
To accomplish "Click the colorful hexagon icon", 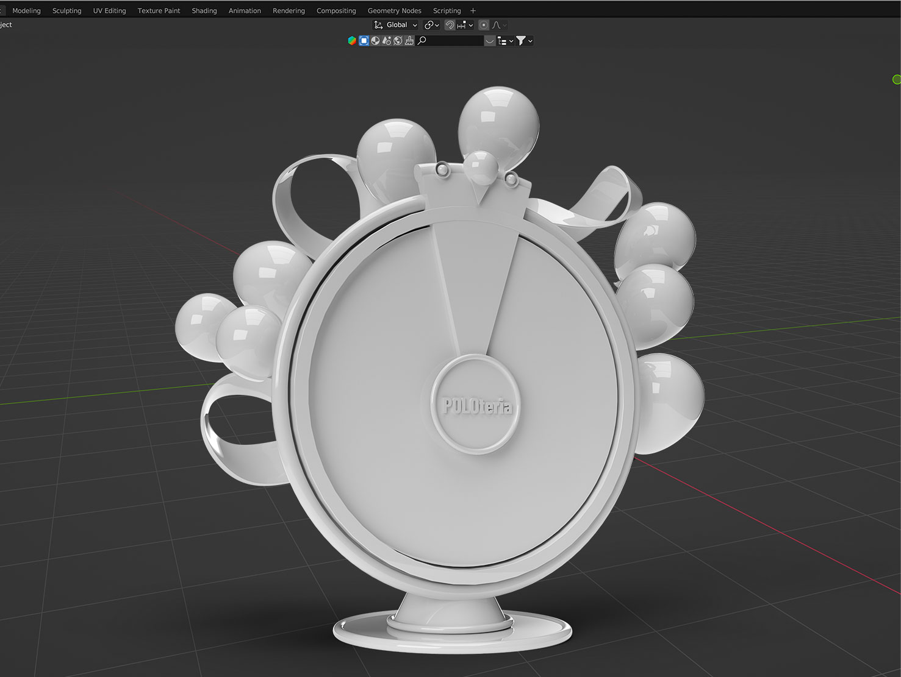I will 352,41.
